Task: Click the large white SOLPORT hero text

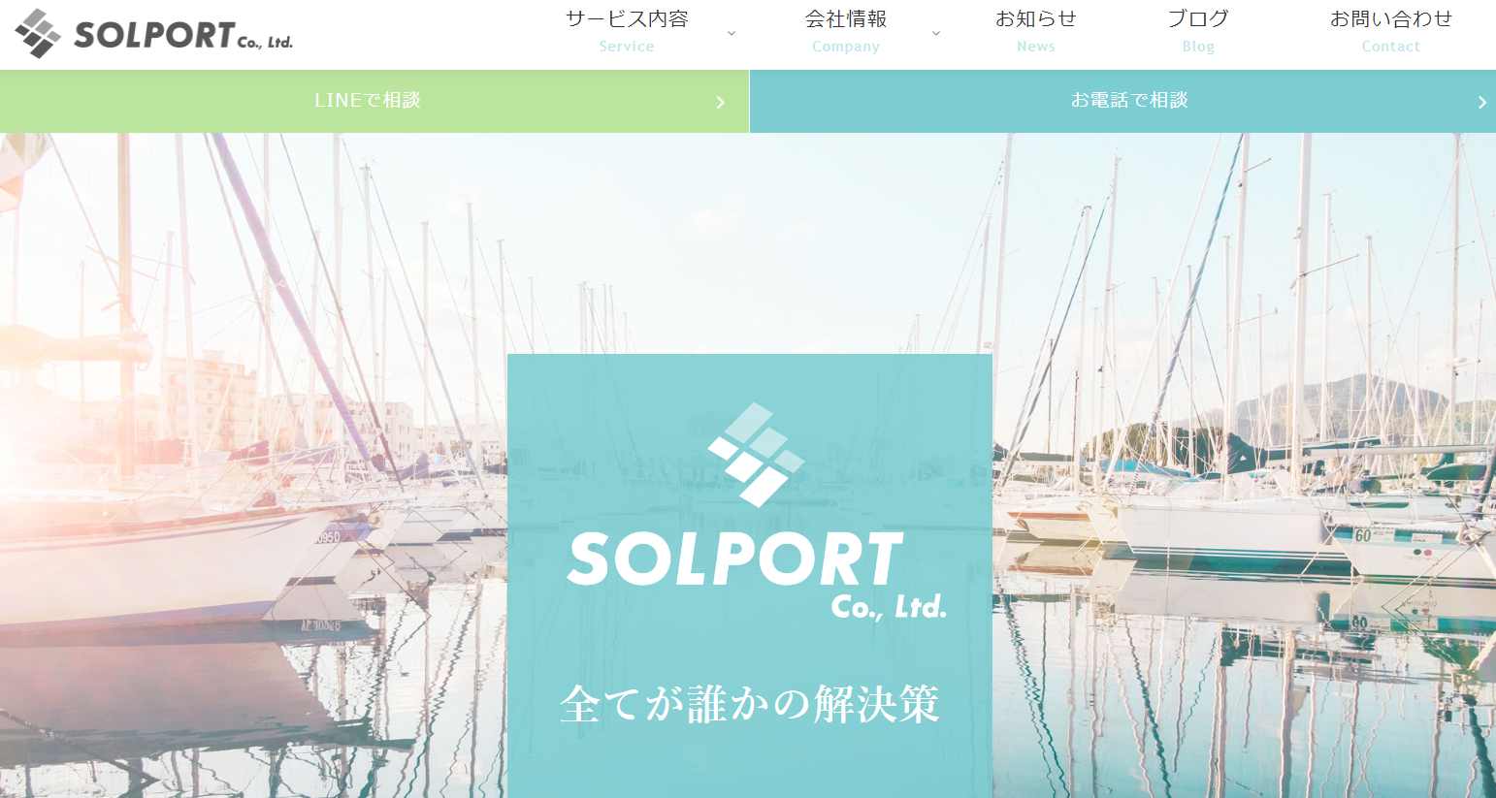Action: click(x=734, y=559)
